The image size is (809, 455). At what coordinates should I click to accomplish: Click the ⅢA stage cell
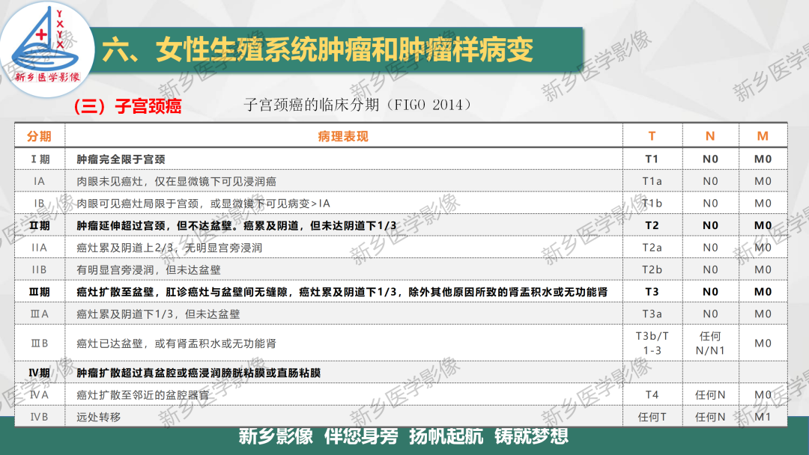(x=39, y=314)
